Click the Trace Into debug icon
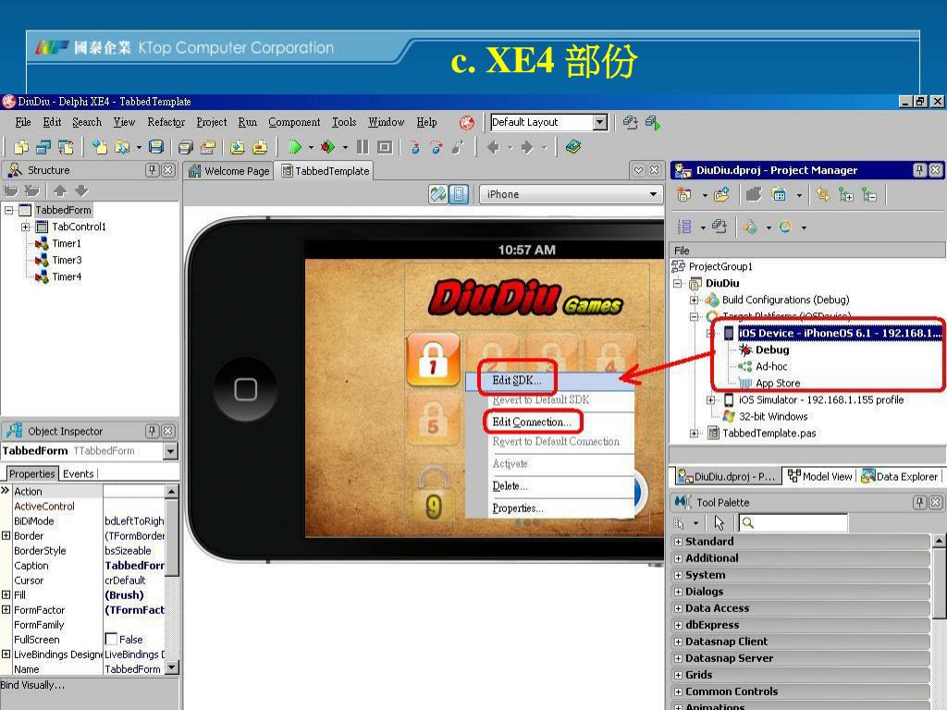947x710 pixels. click(x=415, y=147)
